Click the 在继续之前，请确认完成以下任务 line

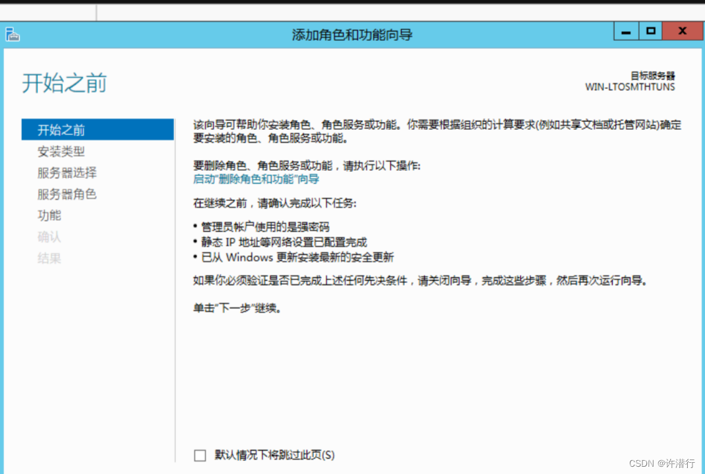point(275,204)
